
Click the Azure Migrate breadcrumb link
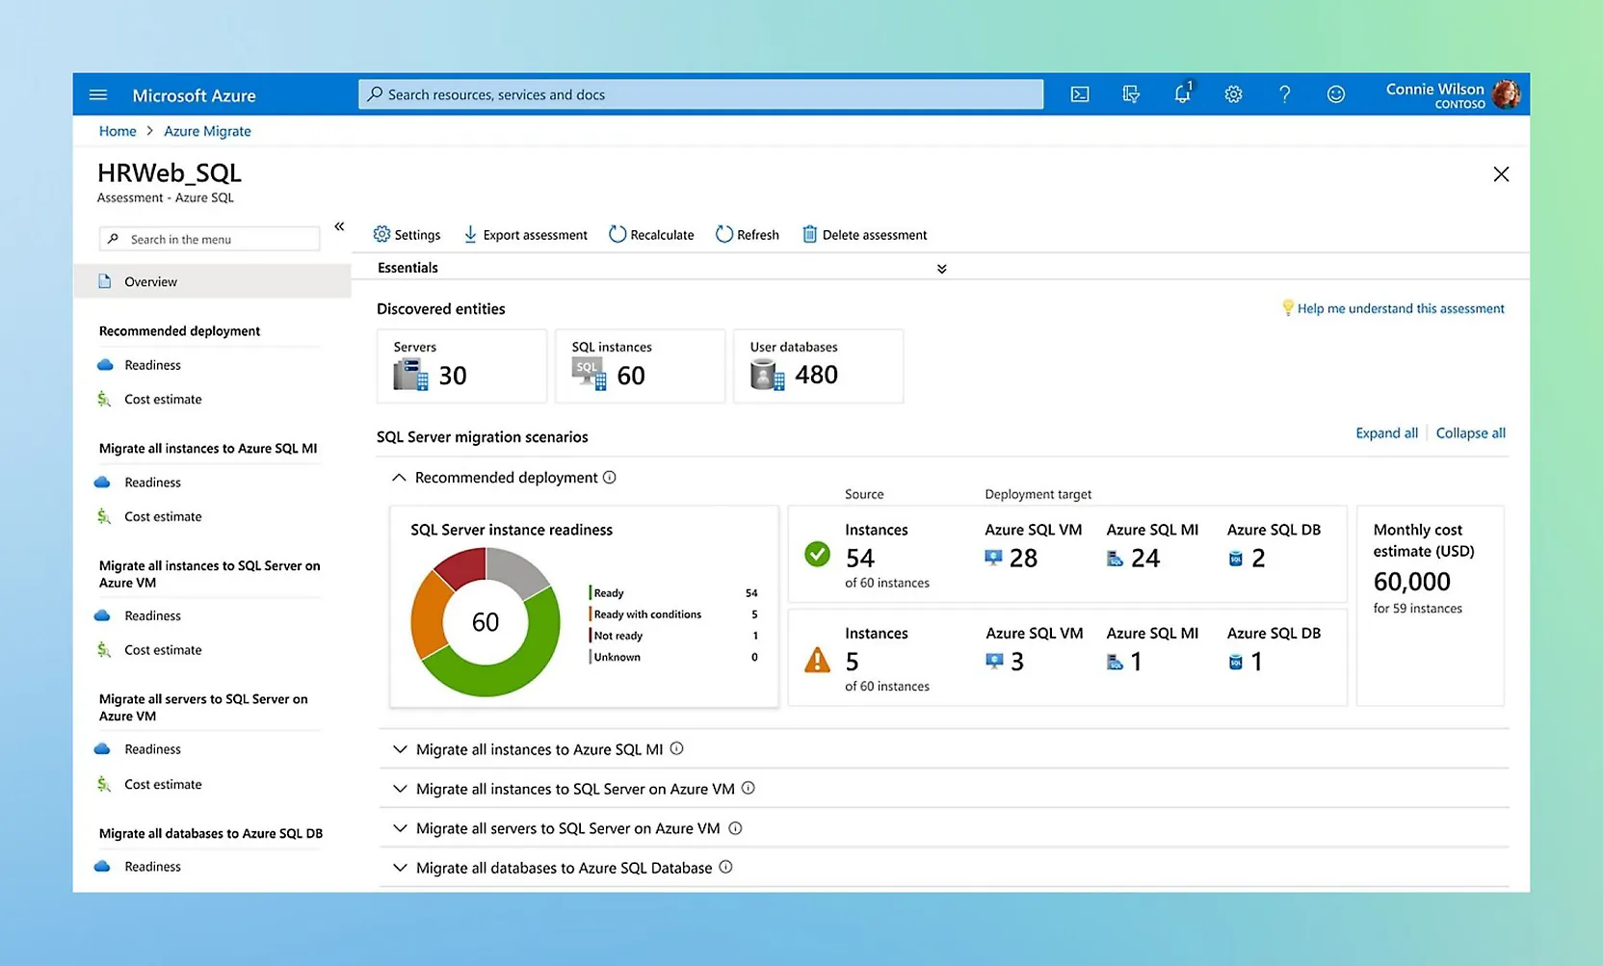pyautogui.click(x=207, y=132)
